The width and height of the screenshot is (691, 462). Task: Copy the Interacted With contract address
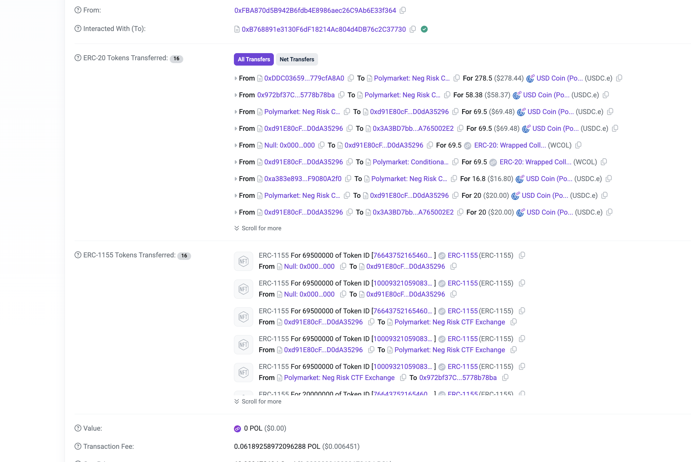click(x=413, y=29)
